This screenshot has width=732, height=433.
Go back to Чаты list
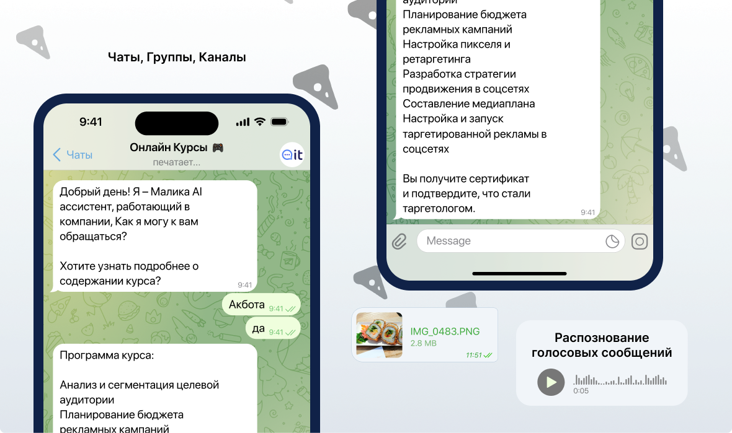[73, 155]
